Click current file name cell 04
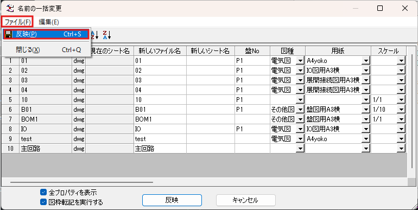Screen dimensions: 418x210 pos(46,90)
